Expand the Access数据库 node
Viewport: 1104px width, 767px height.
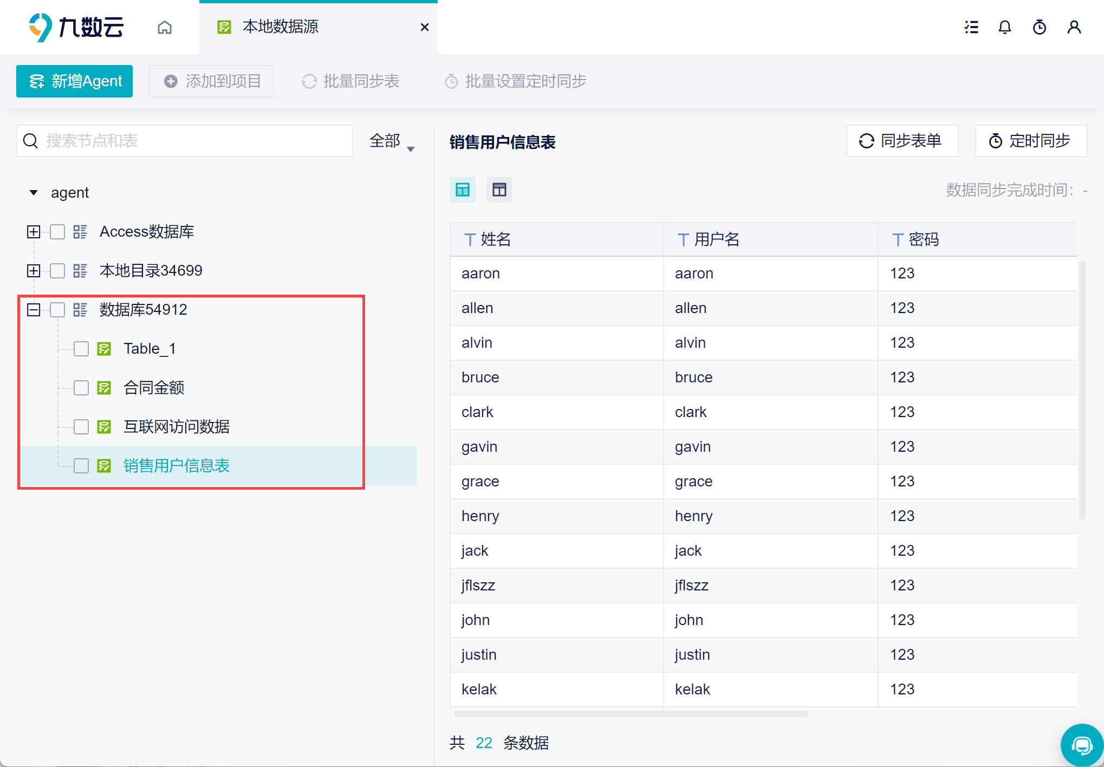pos(34,232)
